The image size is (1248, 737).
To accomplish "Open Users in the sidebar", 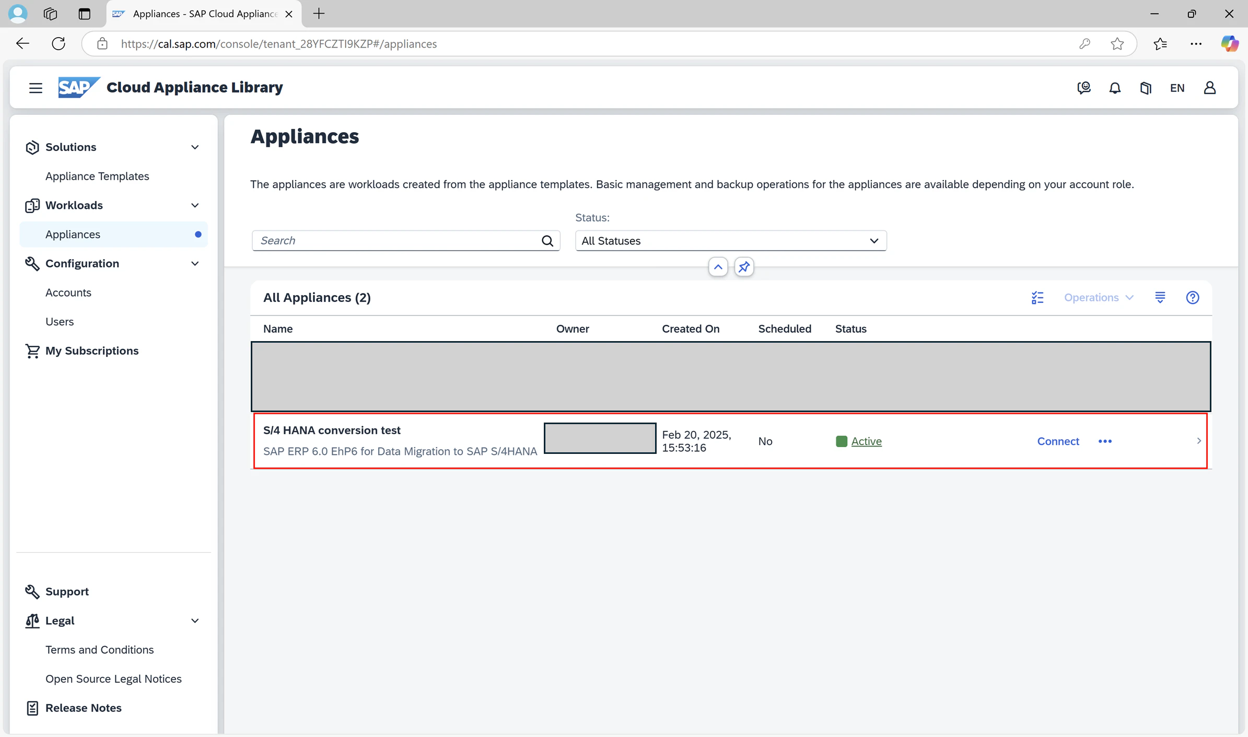I will click(60, 322).
